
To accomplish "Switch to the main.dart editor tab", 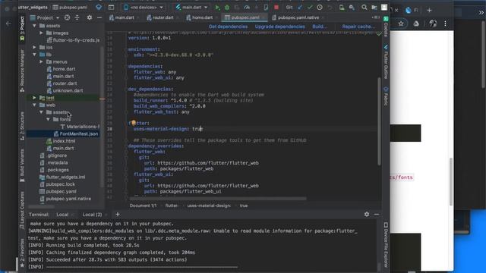I will 124,17.
